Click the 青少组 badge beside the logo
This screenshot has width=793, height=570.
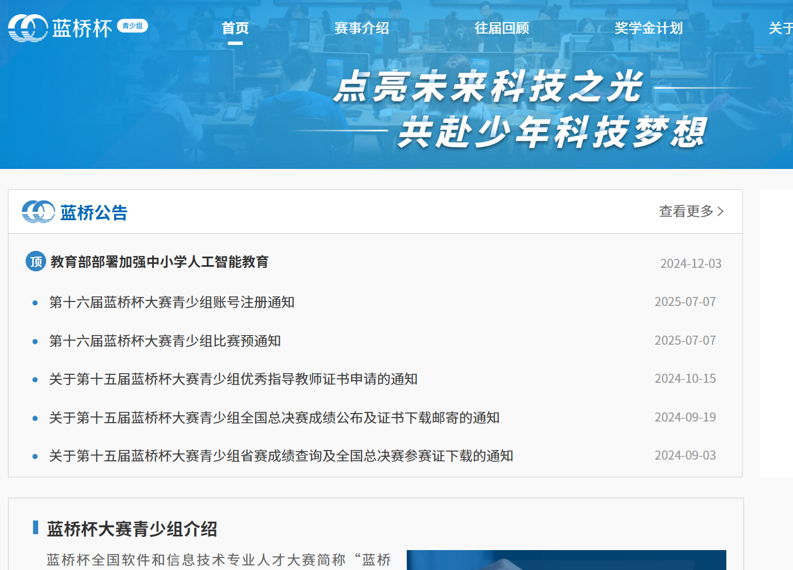pyautogui.click(x=132, y=26)
